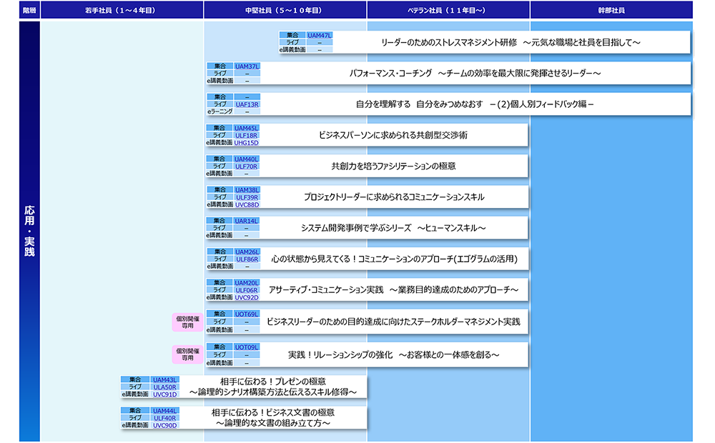Select live course code ULA50R
Screen dimensions: 715x443
pos(164,387)
